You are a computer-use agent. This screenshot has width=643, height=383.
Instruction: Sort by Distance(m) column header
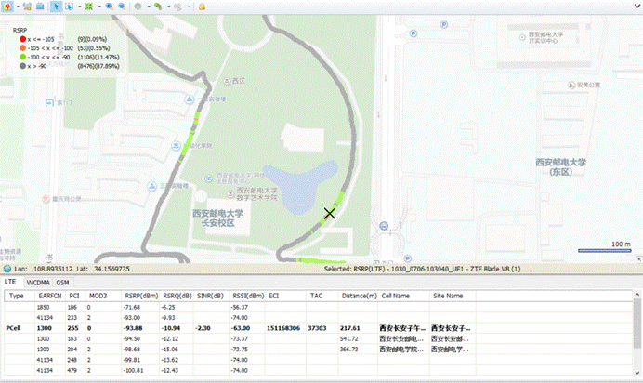tap(360, 296)
